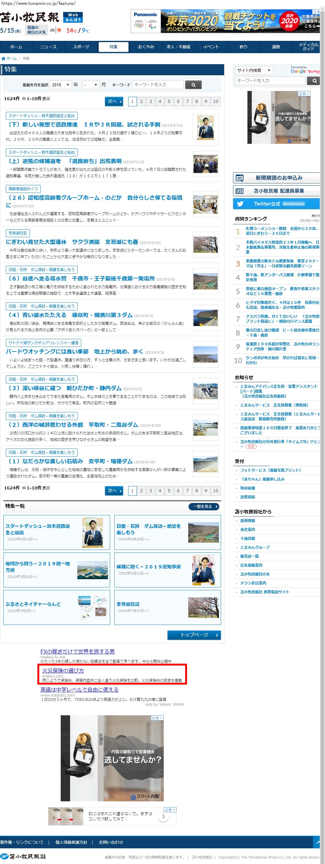Expand the month selection dropdown

coord(91,85)
